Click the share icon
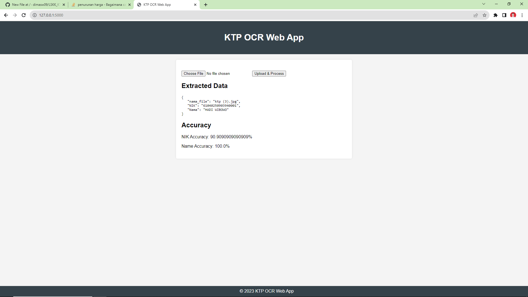Image resolution: width=528 pixels, height=297 pixels. pos(476,15)
